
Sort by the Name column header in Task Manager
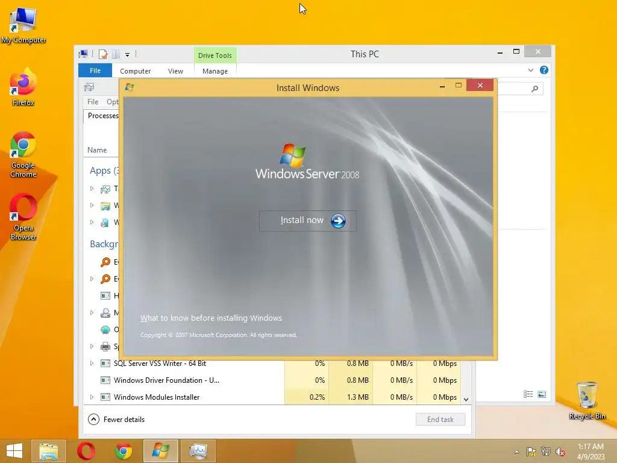97,150
